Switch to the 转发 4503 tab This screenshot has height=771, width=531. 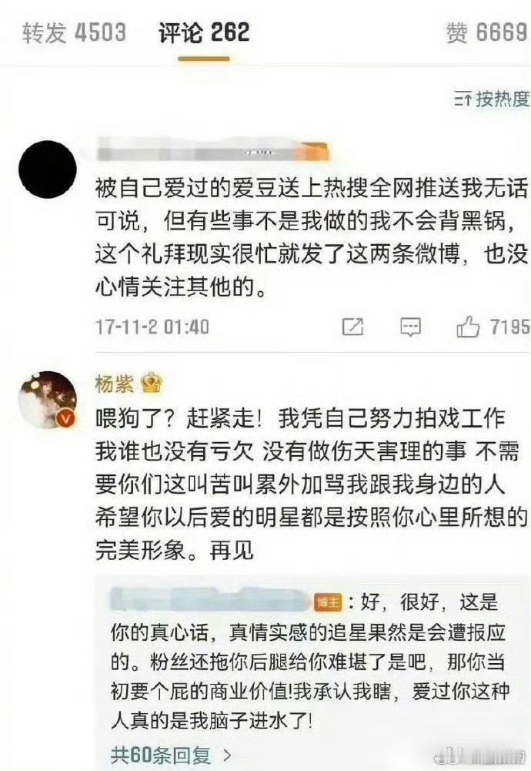74,32
